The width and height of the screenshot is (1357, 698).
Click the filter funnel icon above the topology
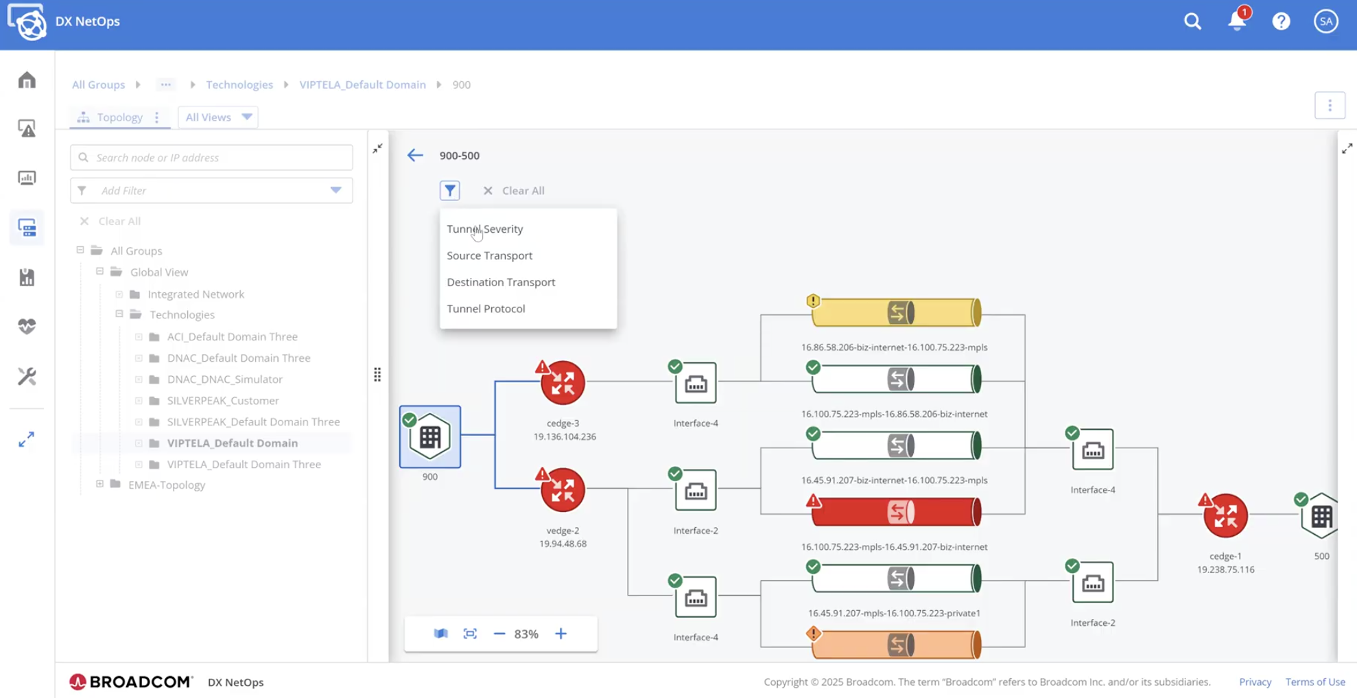pyautogui.click(x=450, y=190)
